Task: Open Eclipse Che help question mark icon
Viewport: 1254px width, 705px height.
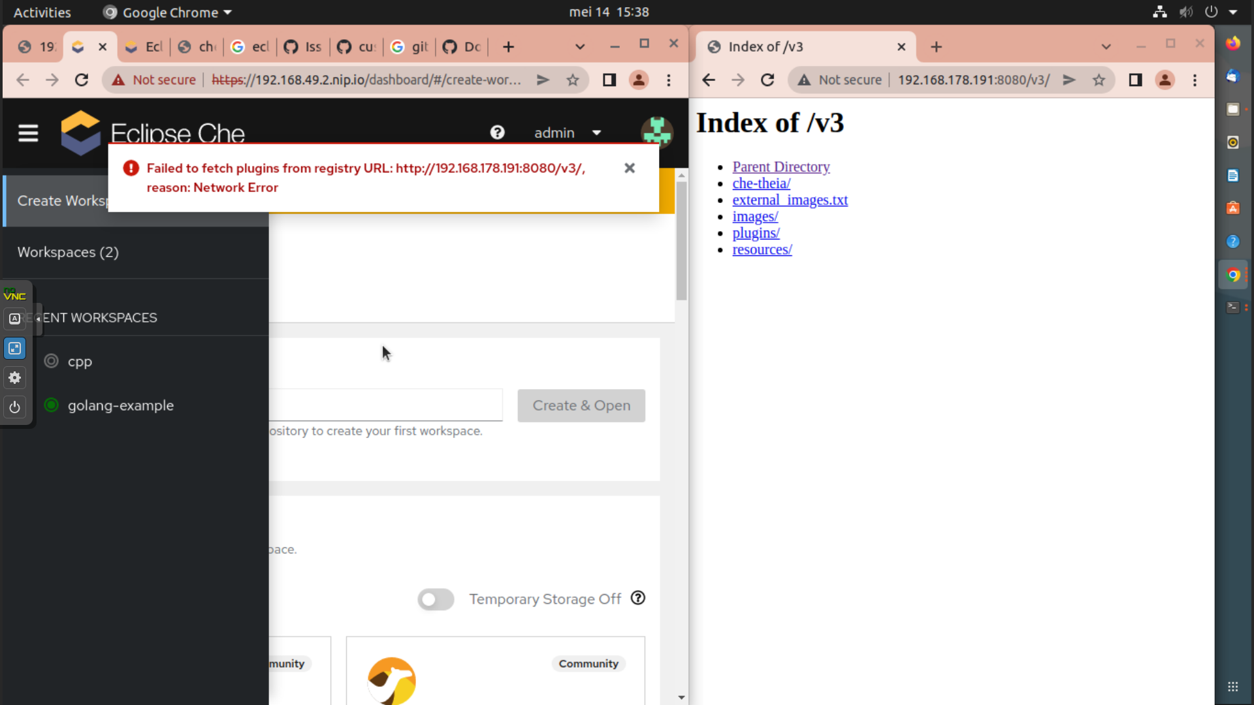Action: point(497,133)
